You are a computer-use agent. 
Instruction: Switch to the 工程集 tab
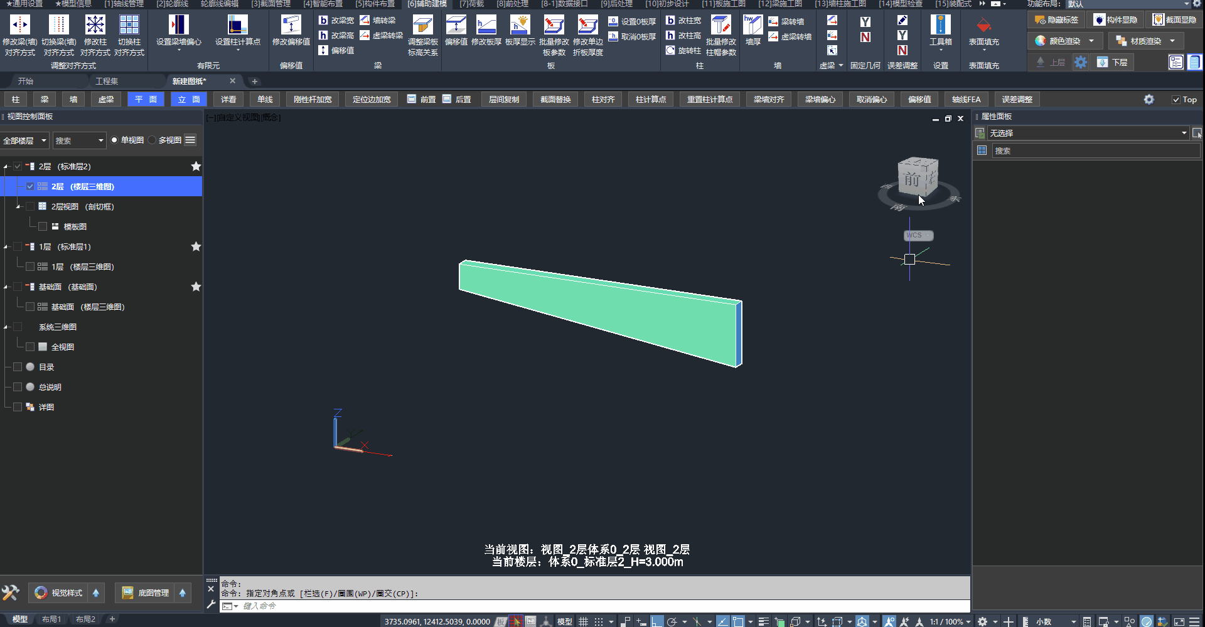click(107, 82)
